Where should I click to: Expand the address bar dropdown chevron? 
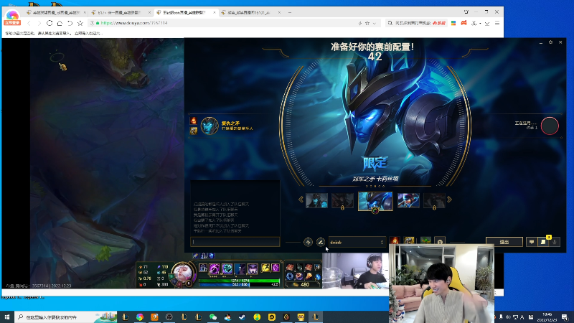(374, 24)
